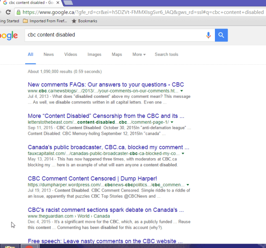Switch to the Images results tab

click(94, 55)
